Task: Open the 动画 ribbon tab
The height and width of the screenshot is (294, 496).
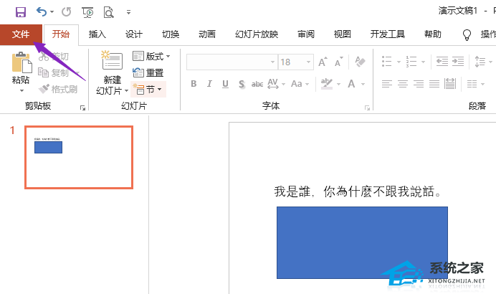Action: tap(207, 34)
